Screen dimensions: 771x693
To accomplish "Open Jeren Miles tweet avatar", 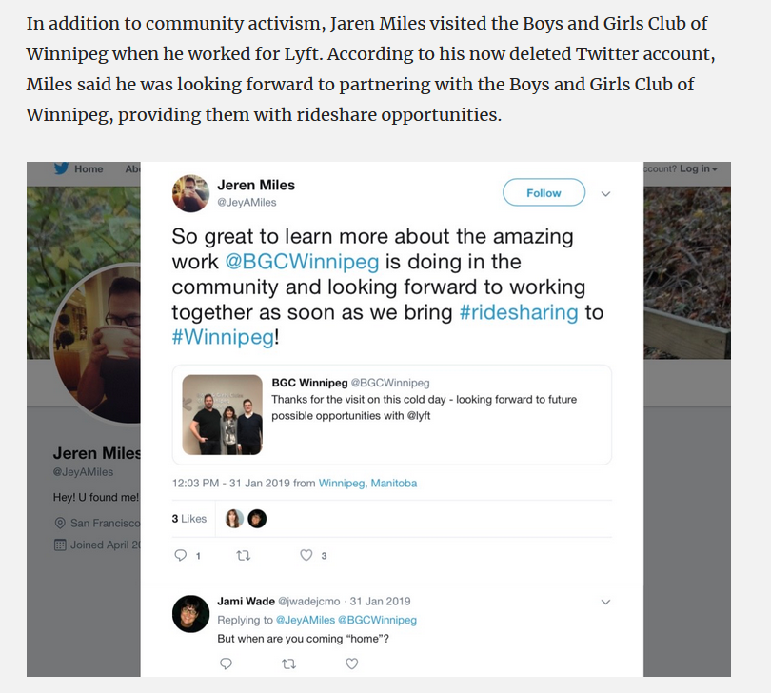I will (190, 193).
